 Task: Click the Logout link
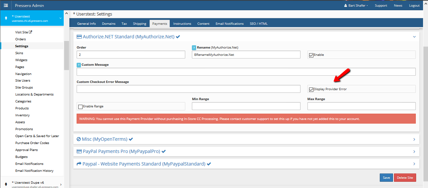click(x=414, y=6)
